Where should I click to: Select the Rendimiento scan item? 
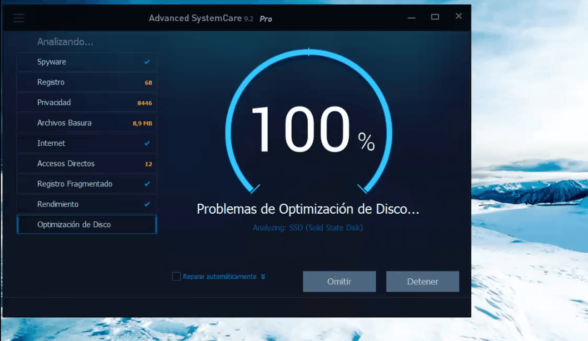point(87,204)
